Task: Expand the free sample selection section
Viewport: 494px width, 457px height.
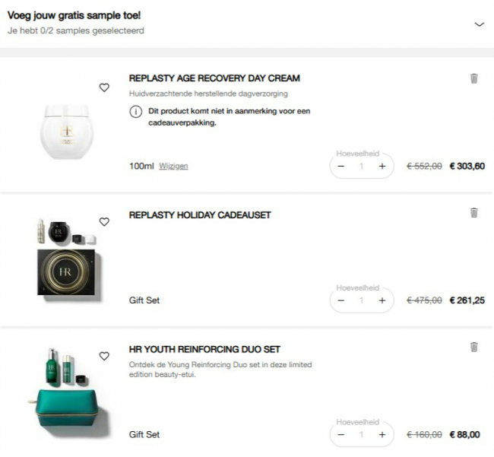Action: click(479, 24)
